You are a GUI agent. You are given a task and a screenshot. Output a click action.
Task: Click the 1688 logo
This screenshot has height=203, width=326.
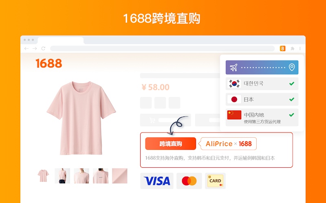click(49, 63)
